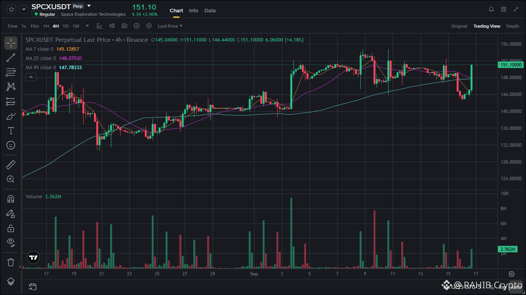Image resolution: width=526 pixels, height=295 pixels.
Task: Open price alert bell icon
Action: click(491, 9)
